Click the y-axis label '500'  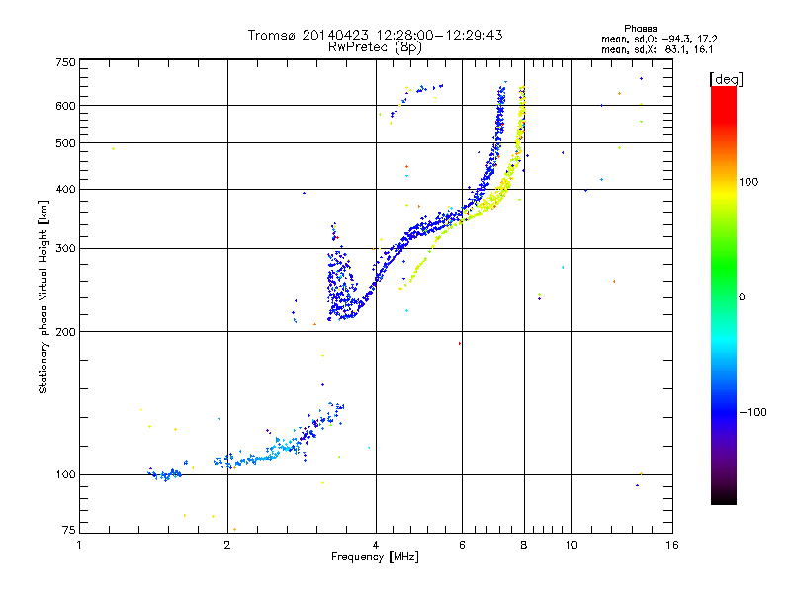65,143
